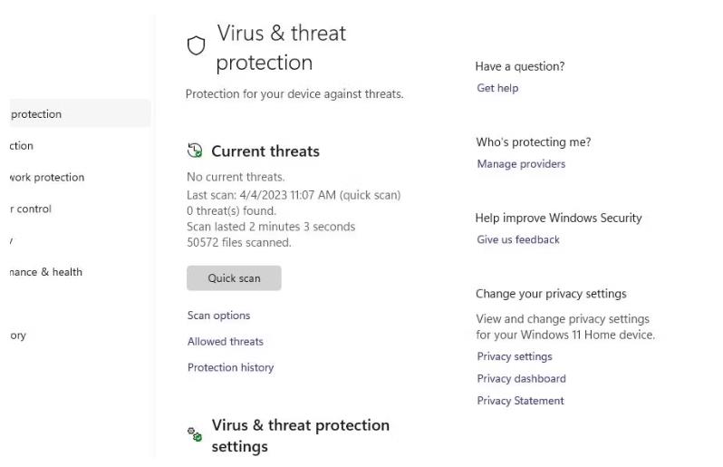This screenshot has height=467, width=723.
Task: Select the browser control sidebar item
Action: [31, 209]
